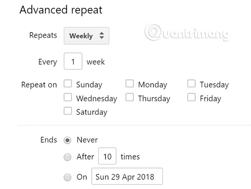Select Wednesday as repeat day
Screen dimensions: 251x189
(x=68, y=97)
